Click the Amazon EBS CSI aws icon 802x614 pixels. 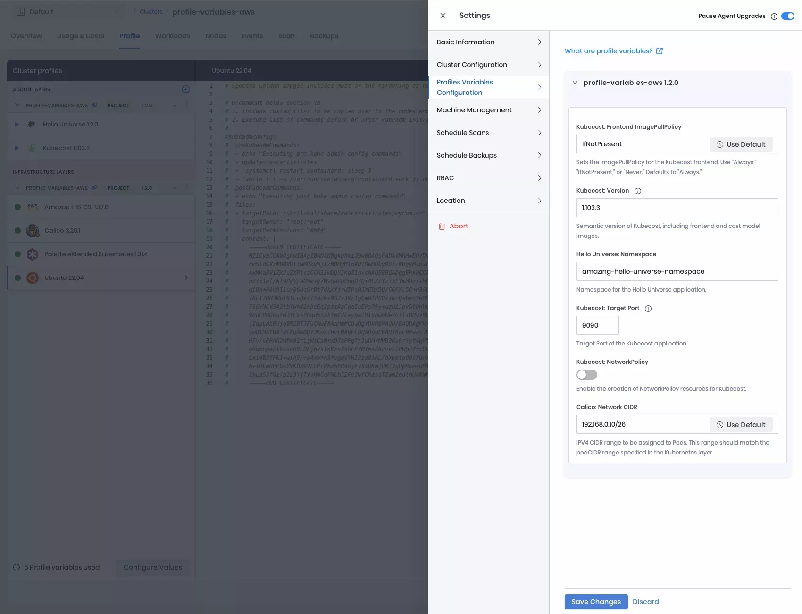point(33,206)
